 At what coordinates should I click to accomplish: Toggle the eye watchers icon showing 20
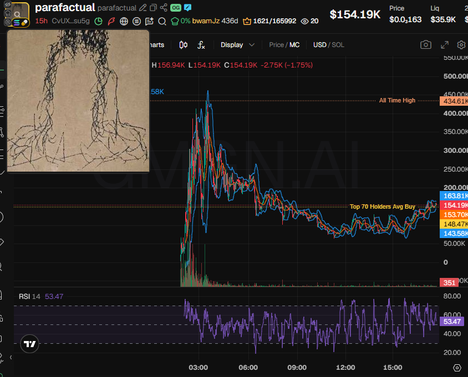(x=304, y=21)
